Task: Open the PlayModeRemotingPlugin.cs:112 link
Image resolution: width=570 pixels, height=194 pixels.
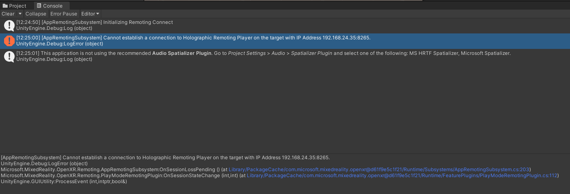Action: pos(402,176)
